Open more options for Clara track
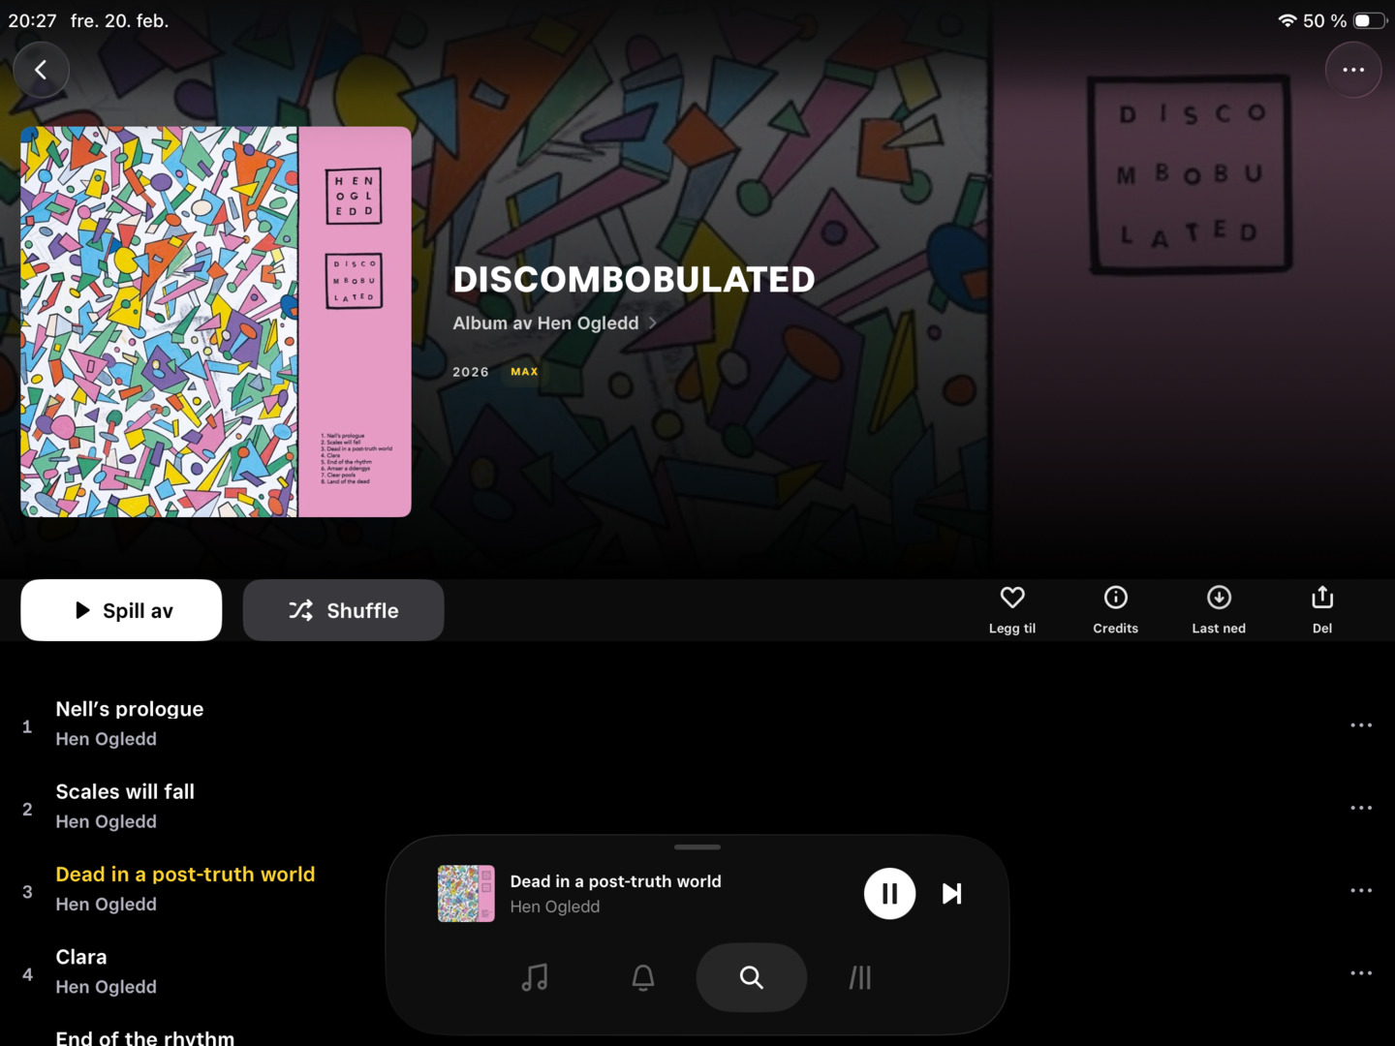 coord(1361,972)
